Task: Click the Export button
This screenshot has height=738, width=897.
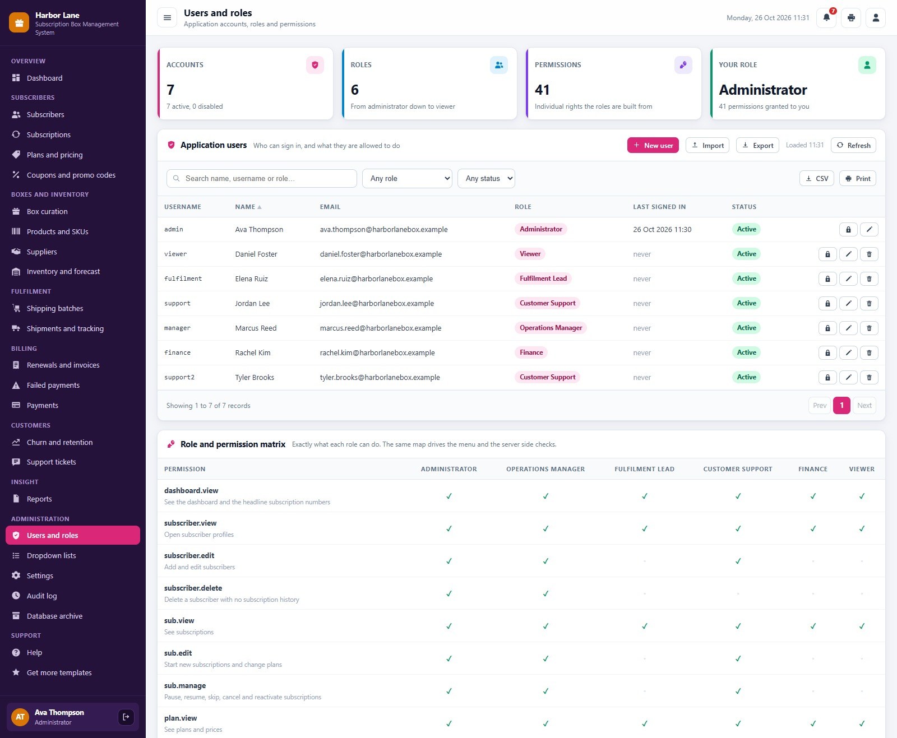Action: (x=757, y=145)
